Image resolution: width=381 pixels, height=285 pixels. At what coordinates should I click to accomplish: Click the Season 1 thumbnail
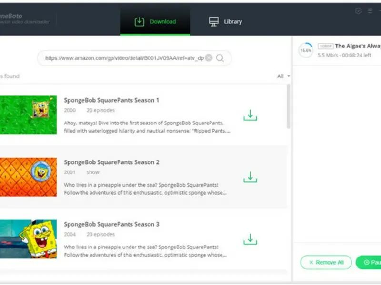point(28,115)
